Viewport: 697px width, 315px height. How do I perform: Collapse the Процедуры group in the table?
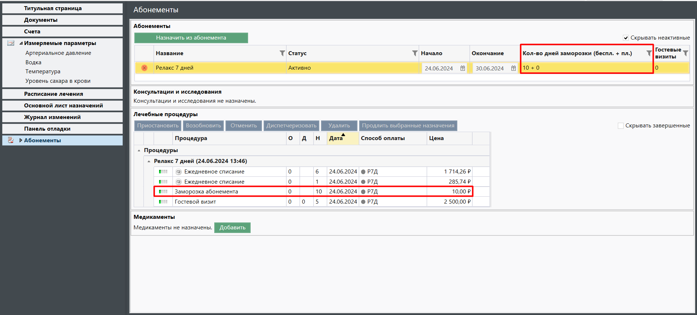pyautogui.click(x=139, y=150)
